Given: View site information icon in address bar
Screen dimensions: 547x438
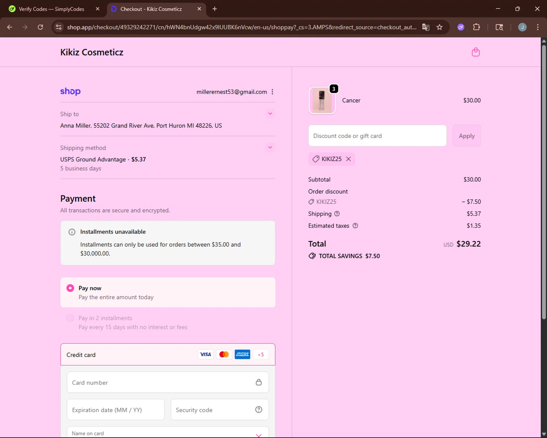Looking at the screenshot, I should pos(59,27).
